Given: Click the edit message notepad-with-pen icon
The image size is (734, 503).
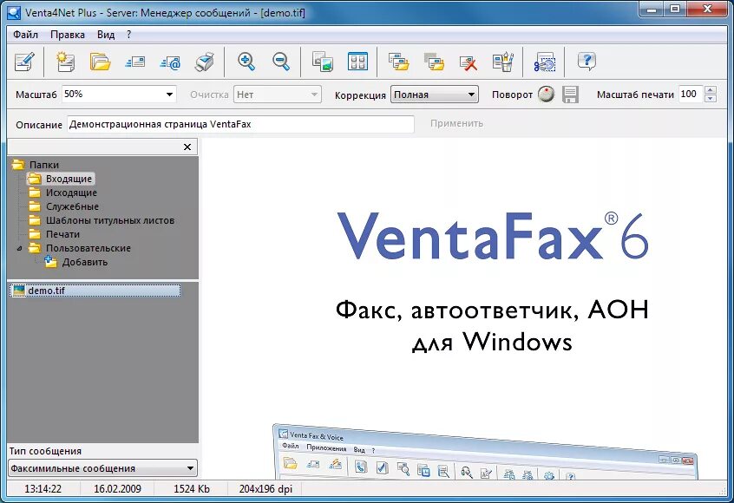Looking at the screenshot, I should (24, 62).
